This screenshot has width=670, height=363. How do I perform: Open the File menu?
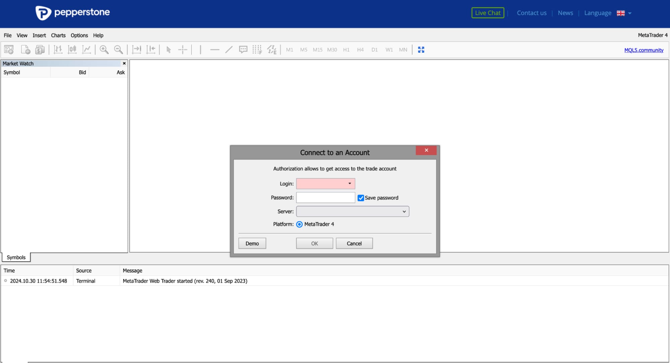pyautogui.click(x=8, y=35)
